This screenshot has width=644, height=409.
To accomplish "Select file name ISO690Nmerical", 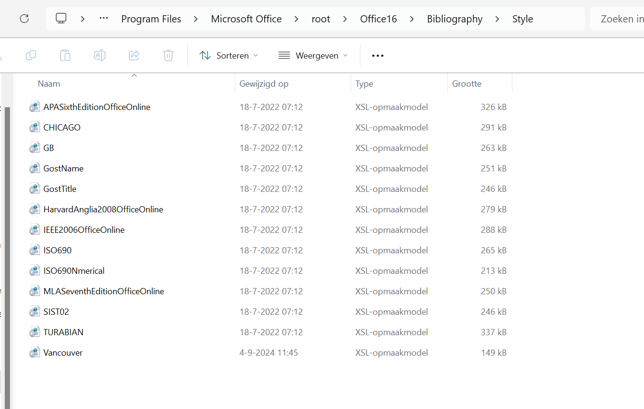I will tap(74, 271).
